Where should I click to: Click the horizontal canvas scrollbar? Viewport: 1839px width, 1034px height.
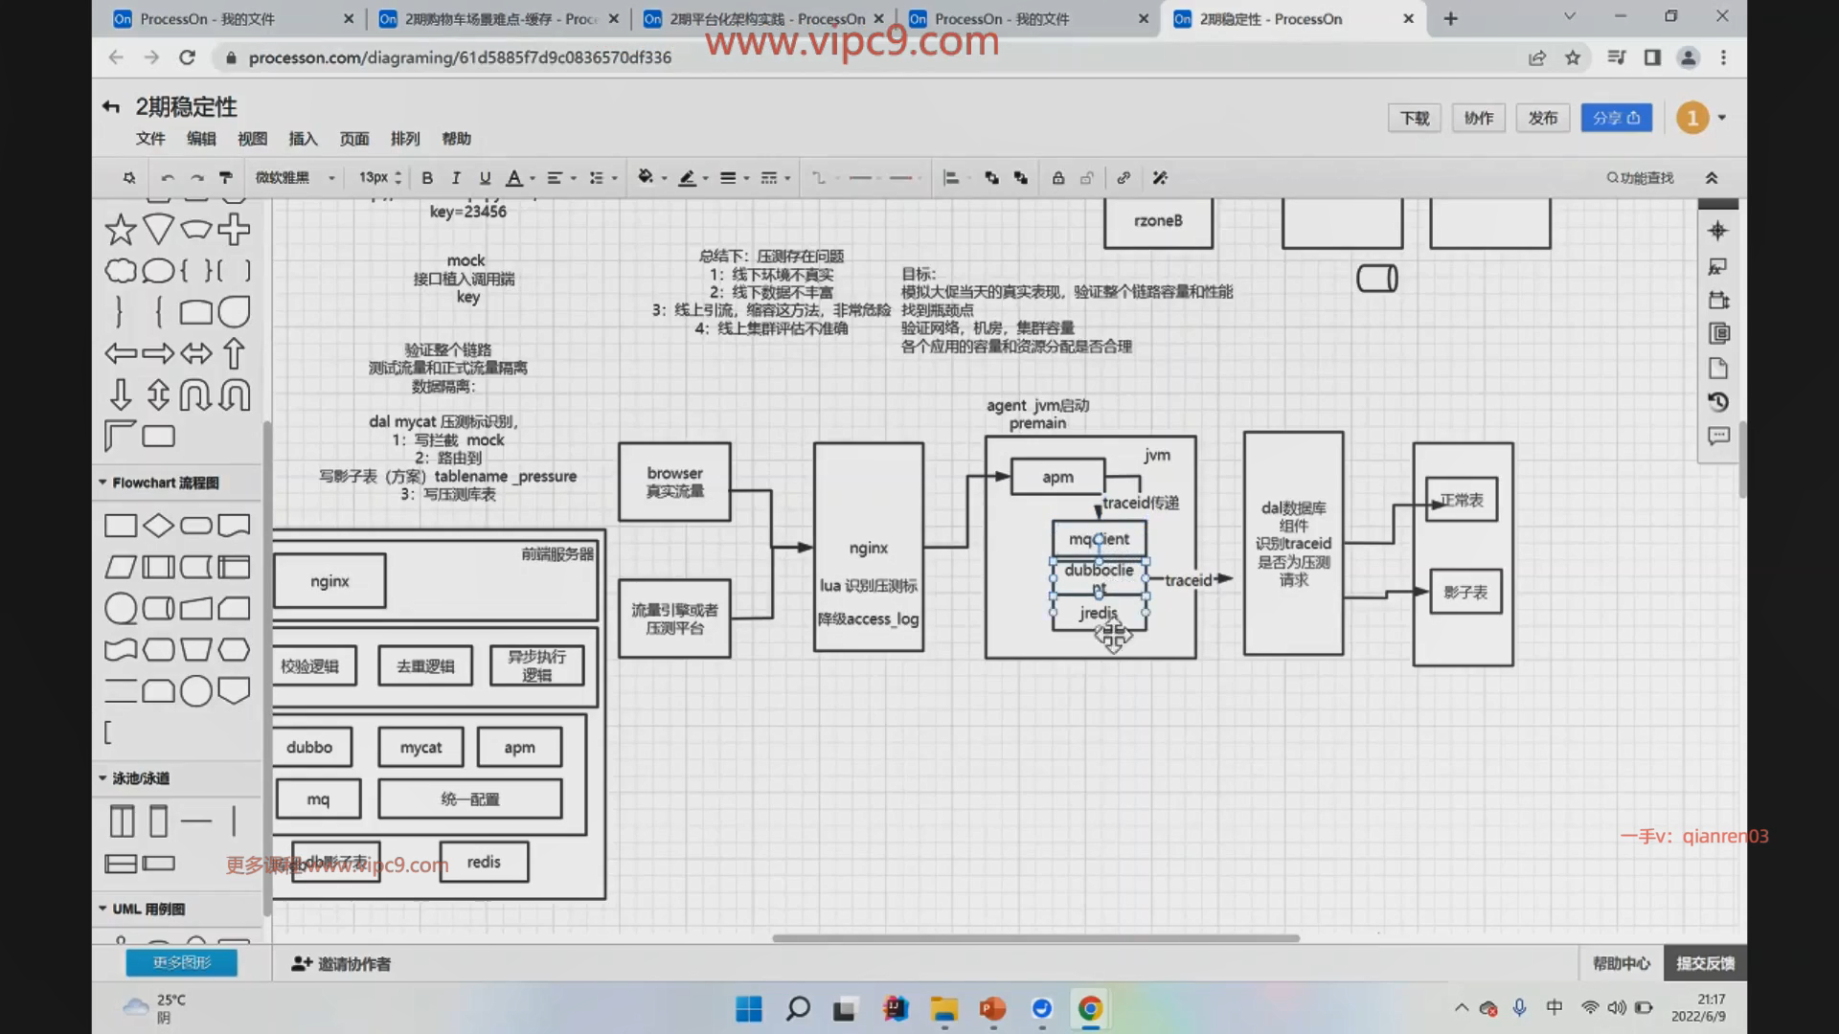1034,938
